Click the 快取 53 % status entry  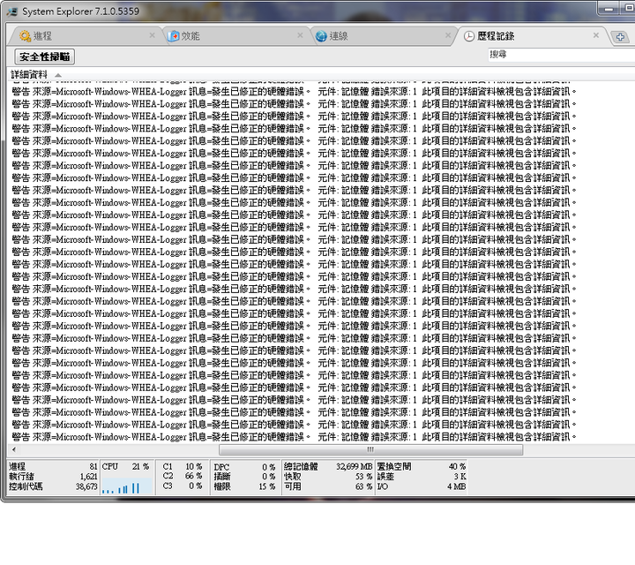328,476
